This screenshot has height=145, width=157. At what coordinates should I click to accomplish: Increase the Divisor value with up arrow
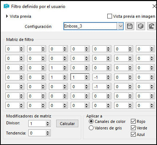coord(48,122)
